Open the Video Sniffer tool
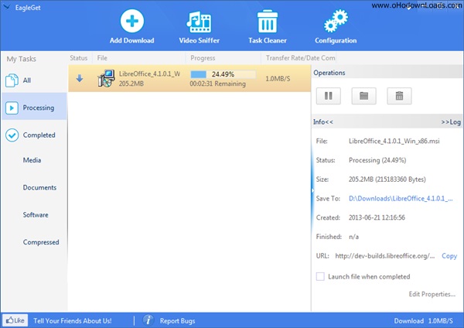 coord(199,27)
